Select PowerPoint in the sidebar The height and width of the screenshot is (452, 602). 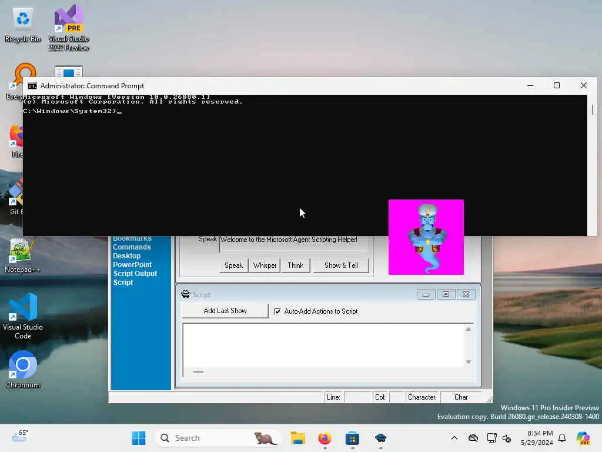click(x=132, y=265)
